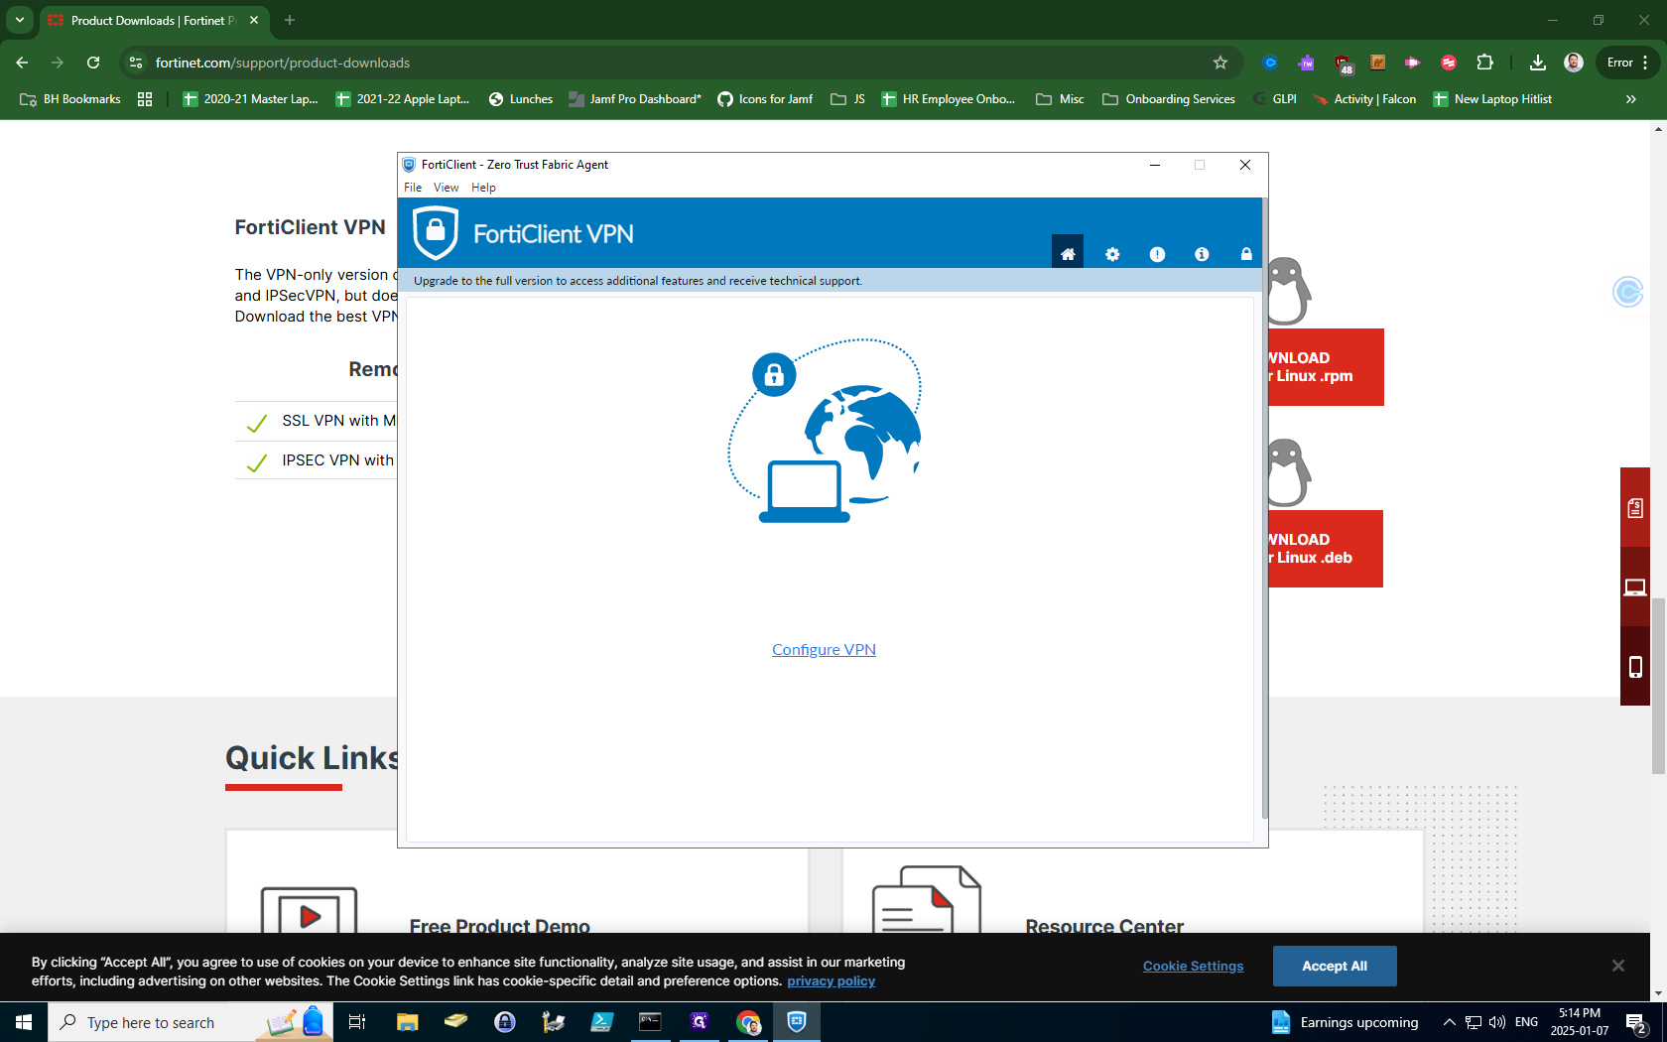This screenshot has width=1667, height=1042.
Task: Click the address bar URL
Action: click(283, 63)
